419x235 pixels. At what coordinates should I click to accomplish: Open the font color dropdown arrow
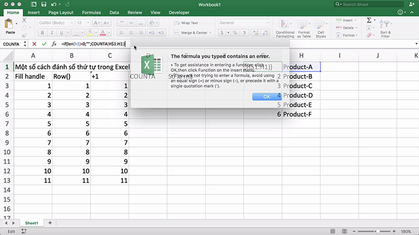pyautogui.click(x=109, y=33)
